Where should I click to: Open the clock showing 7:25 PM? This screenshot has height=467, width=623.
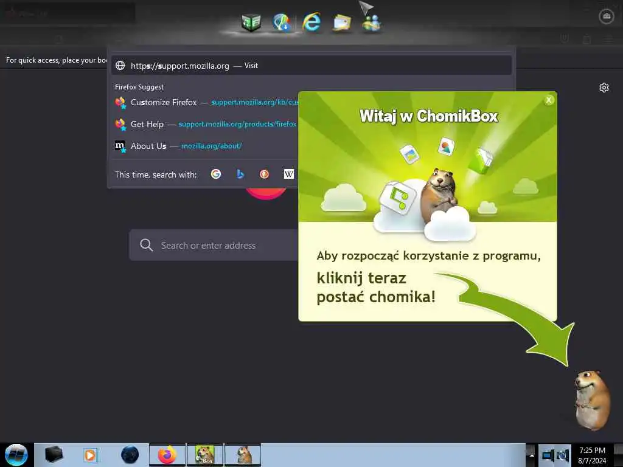point(592,455)
